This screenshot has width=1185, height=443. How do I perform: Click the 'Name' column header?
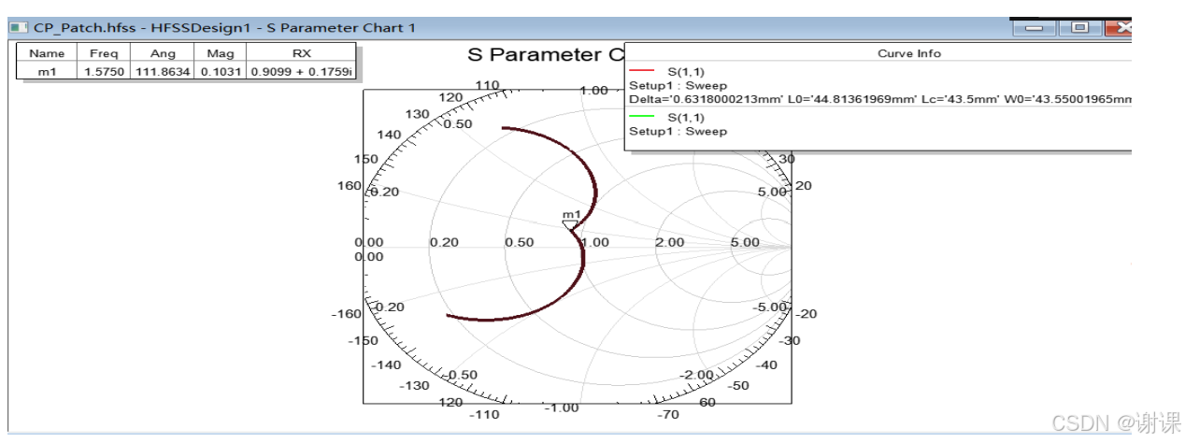(47, 54)
